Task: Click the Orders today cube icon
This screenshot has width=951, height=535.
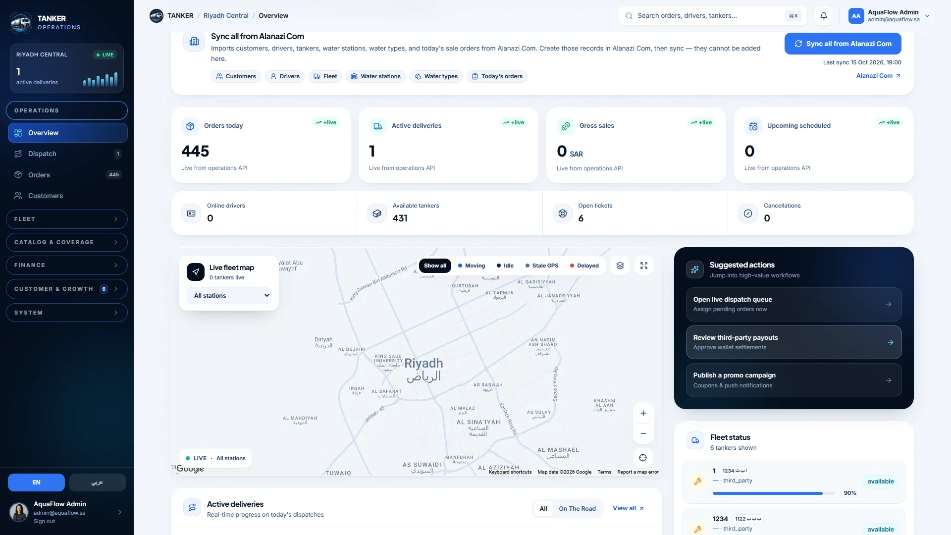Action: (x=190, y=126)
